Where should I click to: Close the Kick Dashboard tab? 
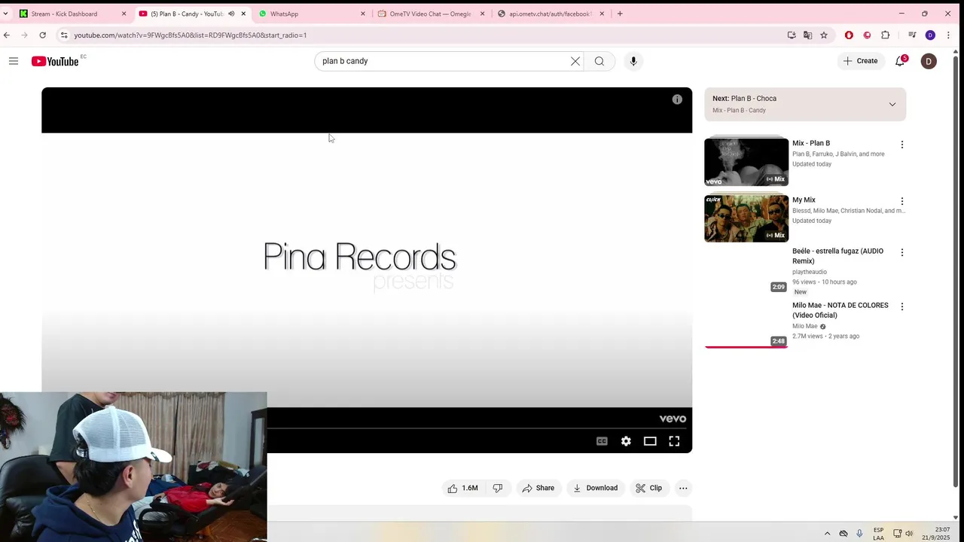(124, 14)
